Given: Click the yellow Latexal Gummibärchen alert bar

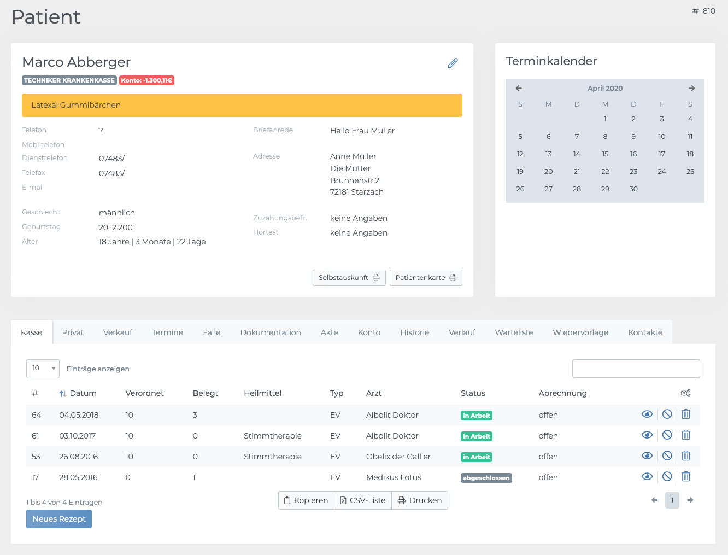Looking at the screenshot, I should pyautogui.click(x=242, y=105).
